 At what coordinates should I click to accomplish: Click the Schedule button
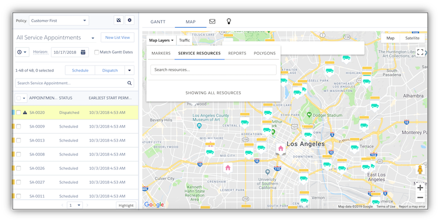pos(80,70)
